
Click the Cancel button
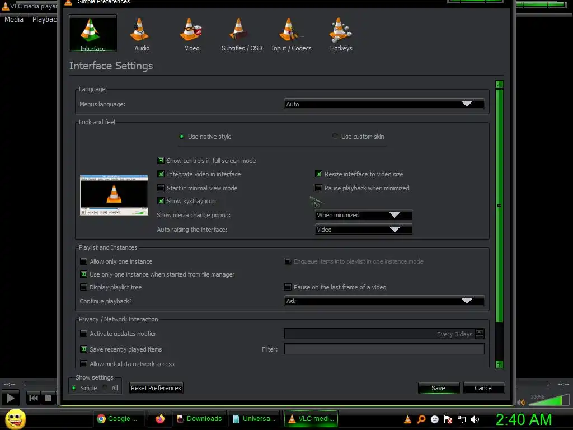tap(483, 388)
